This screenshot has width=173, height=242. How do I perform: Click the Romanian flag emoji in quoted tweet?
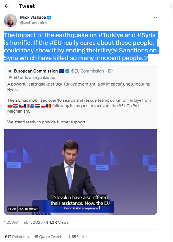click(x=49, y=106)
